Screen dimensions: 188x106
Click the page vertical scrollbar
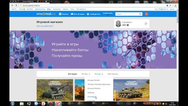177,16
